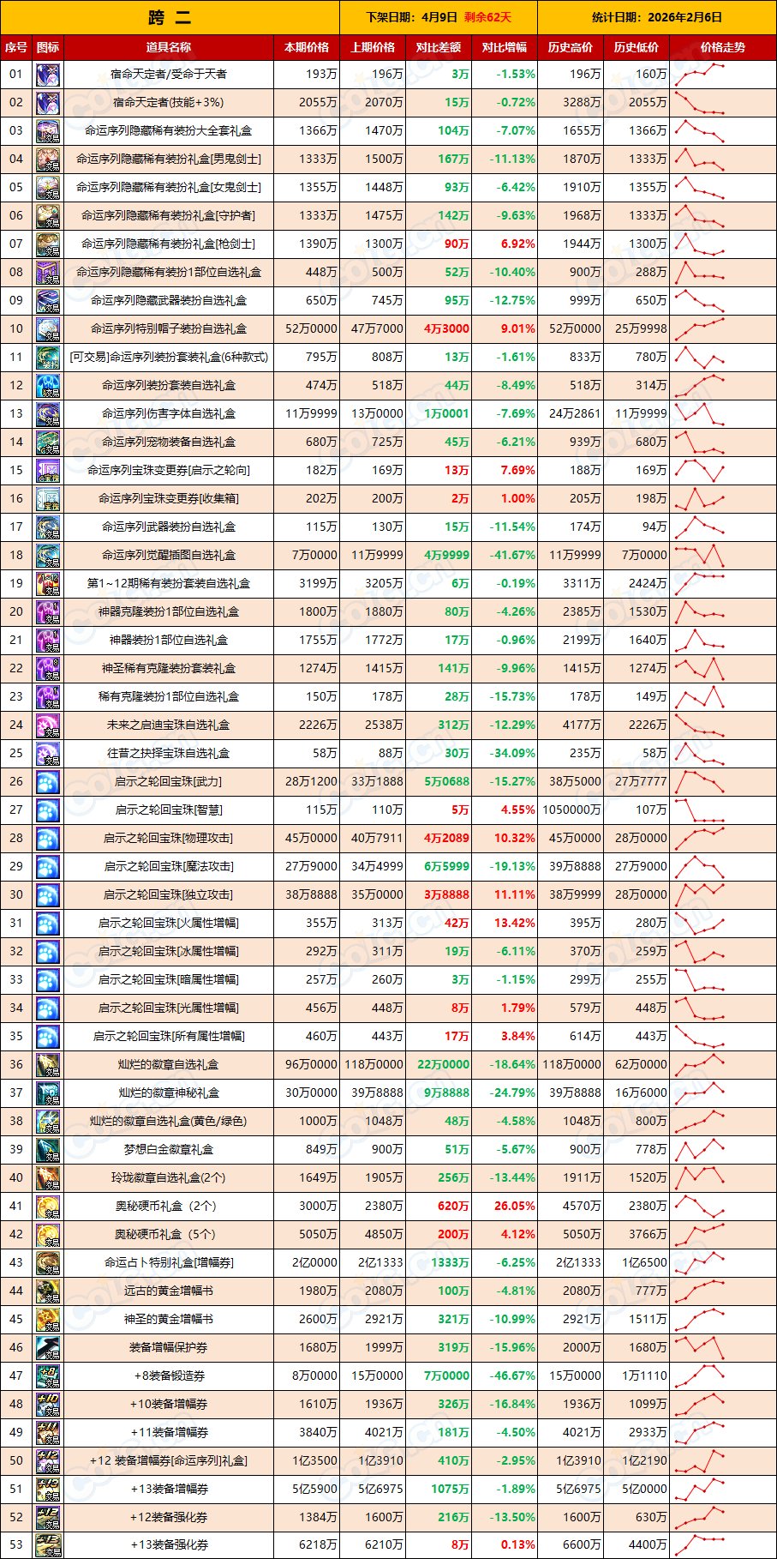Click the 道具名称 column header
The image size is (777, 1559).
tap(169, 48)
